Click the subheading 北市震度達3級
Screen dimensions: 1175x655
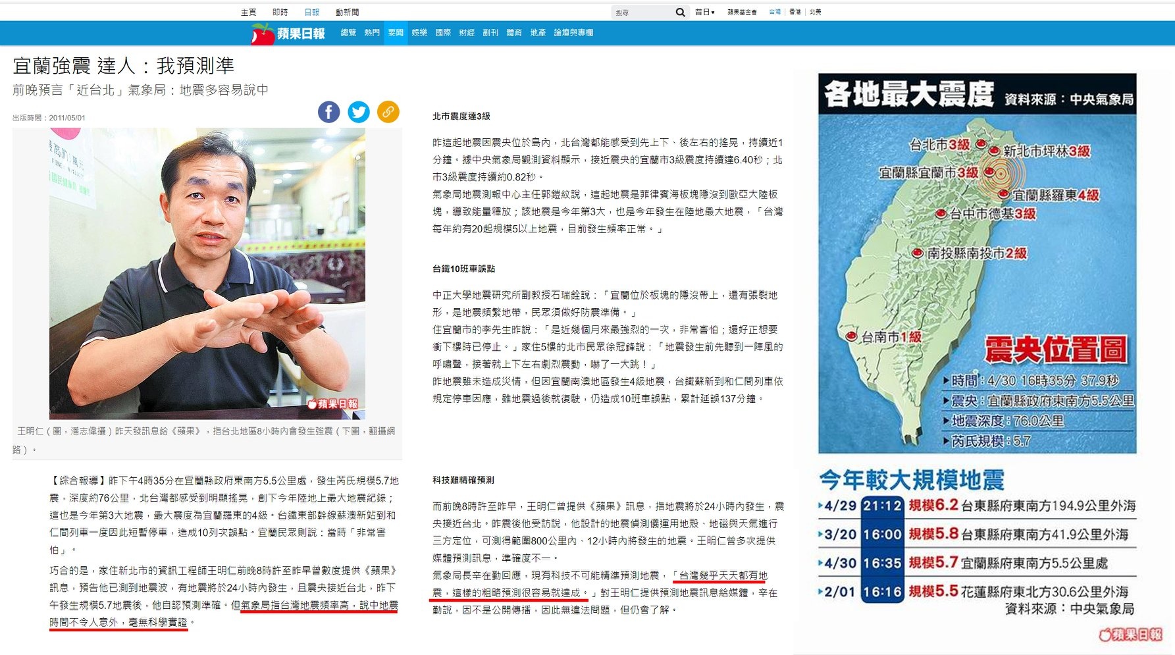[461, 117]
